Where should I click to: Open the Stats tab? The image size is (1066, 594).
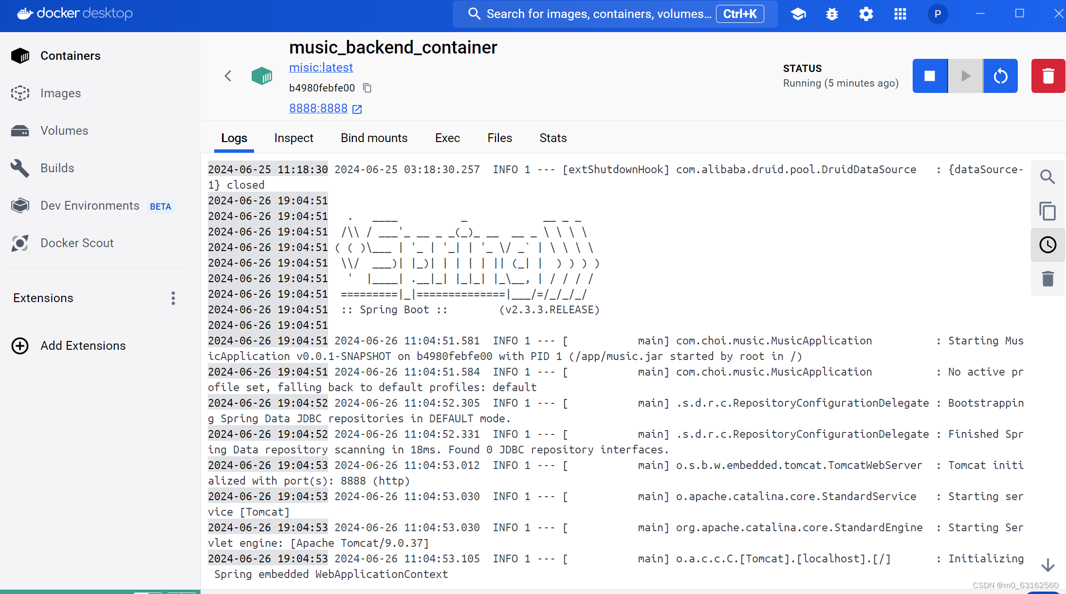coord(553,138)
